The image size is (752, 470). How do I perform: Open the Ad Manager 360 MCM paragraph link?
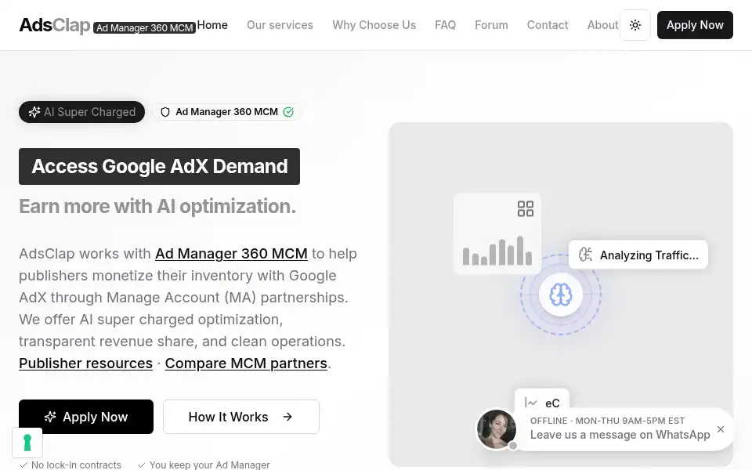coord(231,253)
